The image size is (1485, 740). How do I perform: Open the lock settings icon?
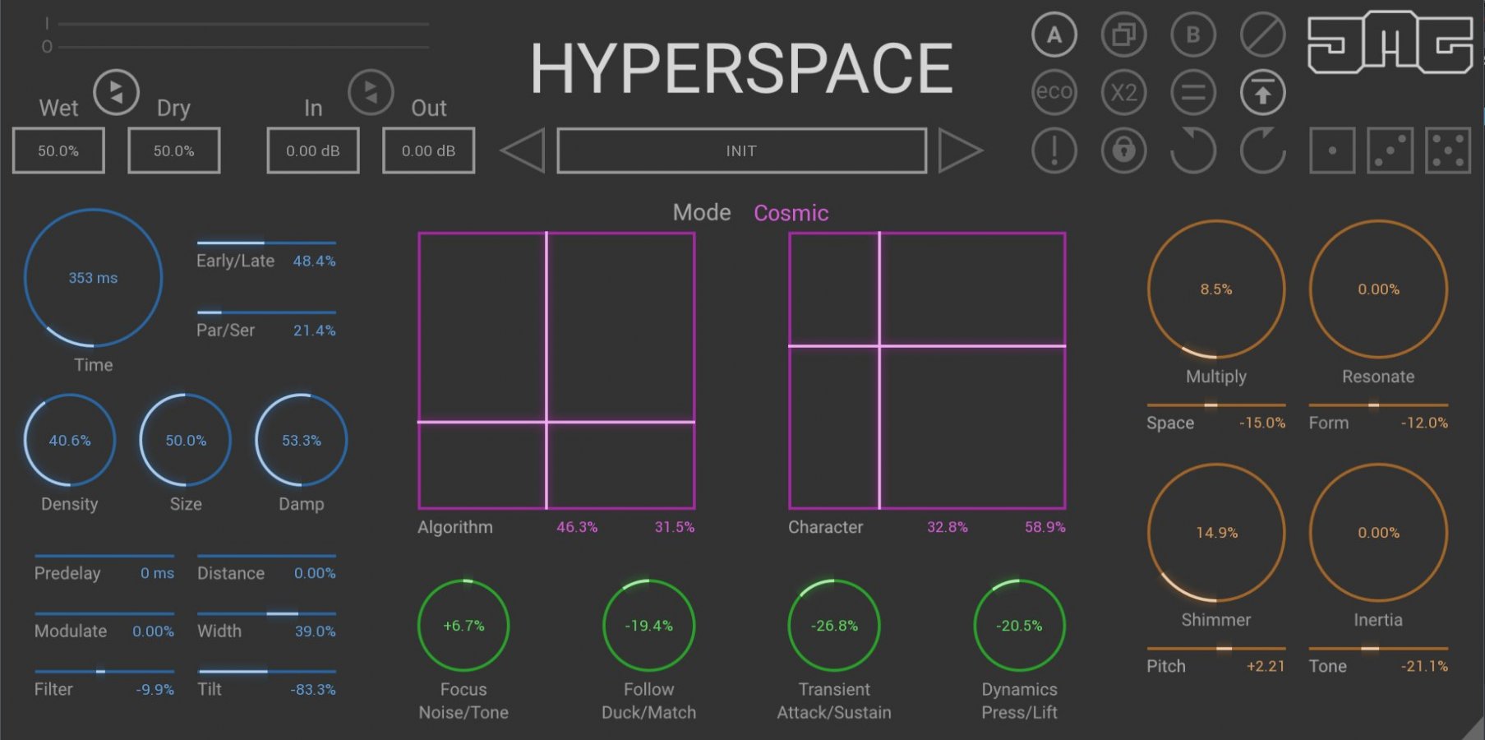point(1123,150)
